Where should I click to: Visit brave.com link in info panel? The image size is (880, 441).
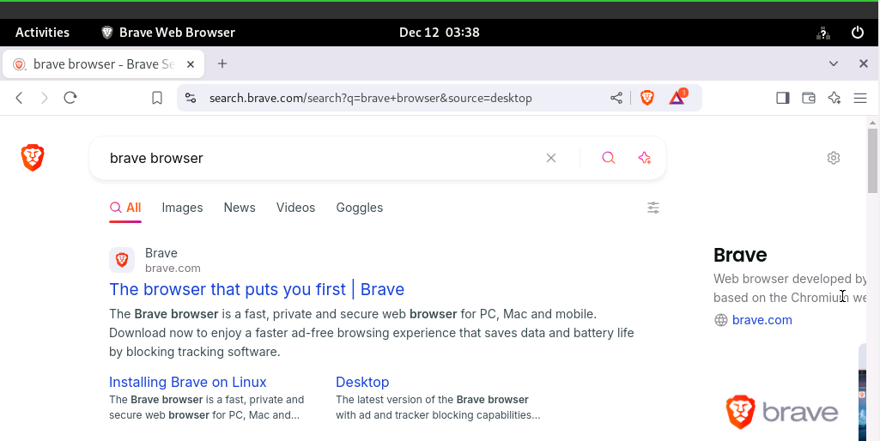[x=762, y=320]
